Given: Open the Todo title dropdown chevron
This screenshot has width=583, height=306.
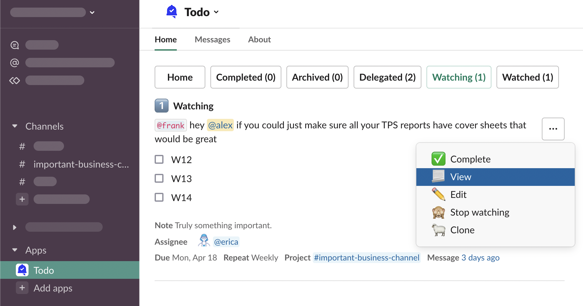Looking at the screenshot, I should pyautogui.click(x=216, y=12).
